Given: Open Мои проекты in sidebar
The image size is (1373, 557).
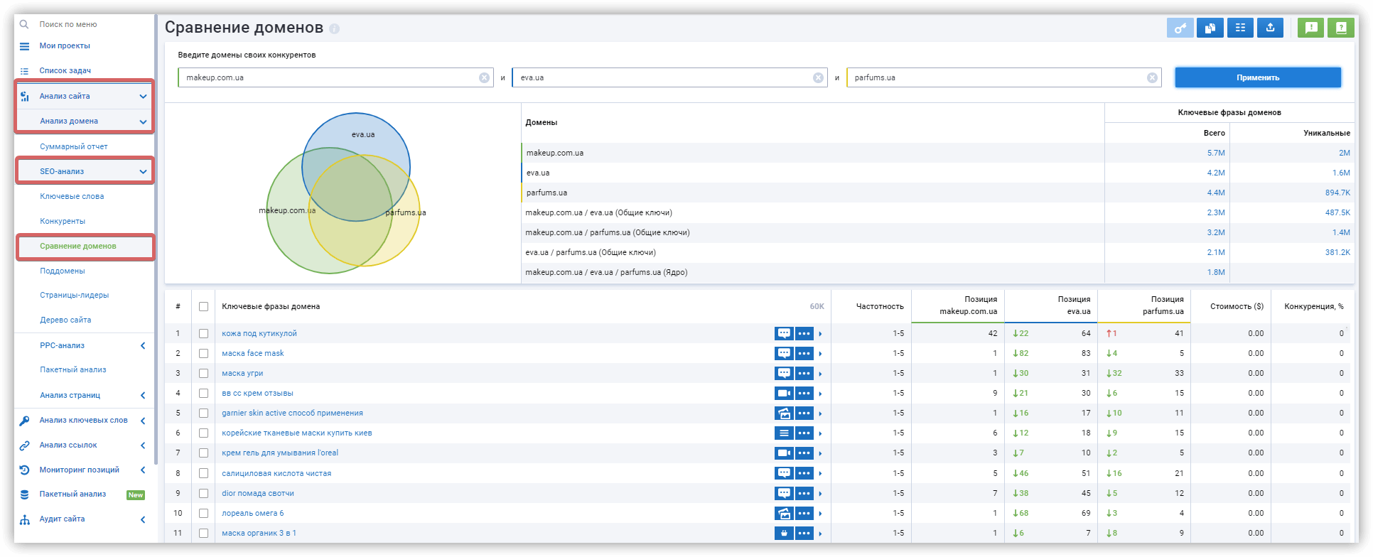Looking at the screenshot, I should click(x=65, y=45).
